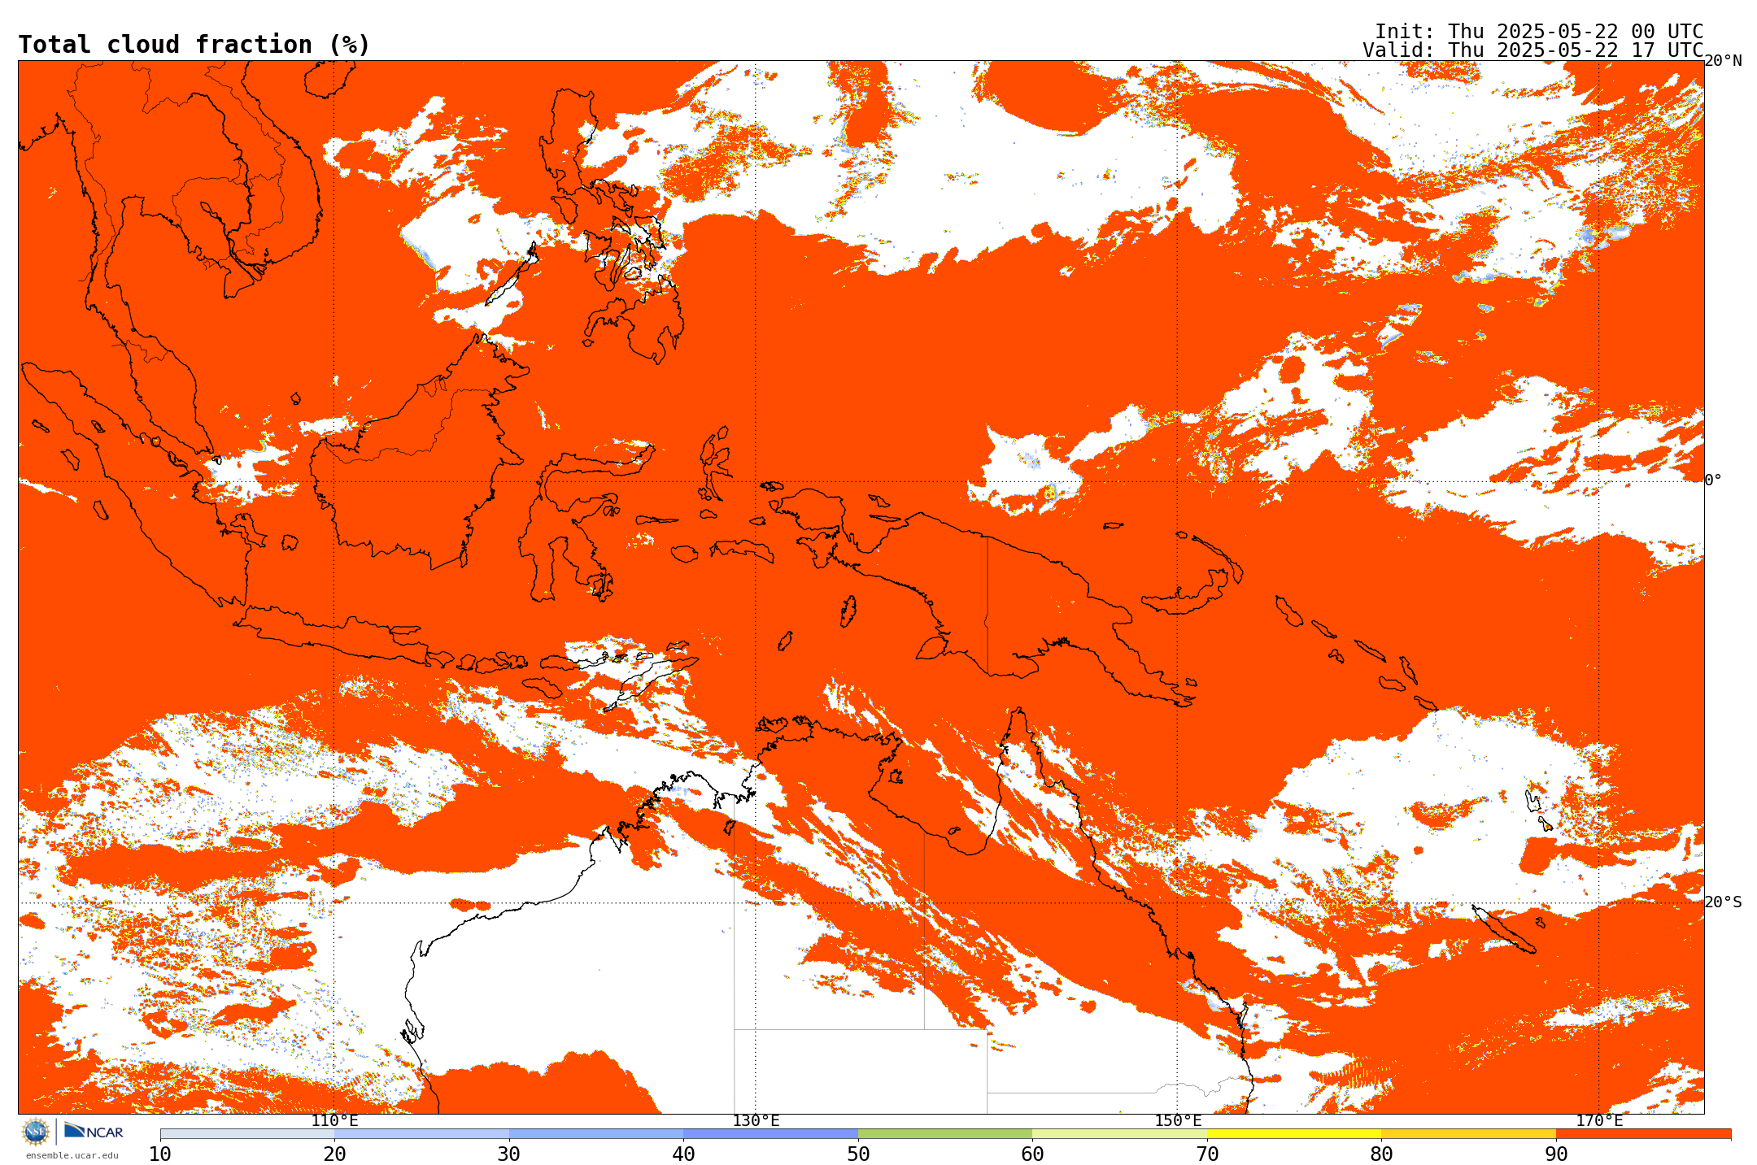
Task: Click the above-90 percent red-orange swatch
Action: [1643, 1133]
